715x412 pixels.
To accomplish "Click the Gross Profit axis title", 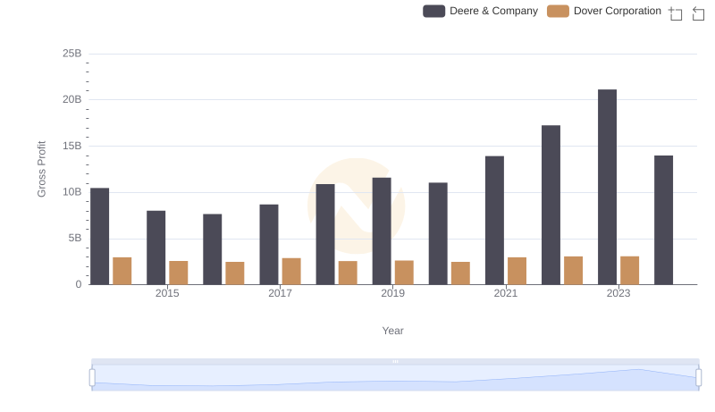I will pyautogui.click(x=41, y=169).
